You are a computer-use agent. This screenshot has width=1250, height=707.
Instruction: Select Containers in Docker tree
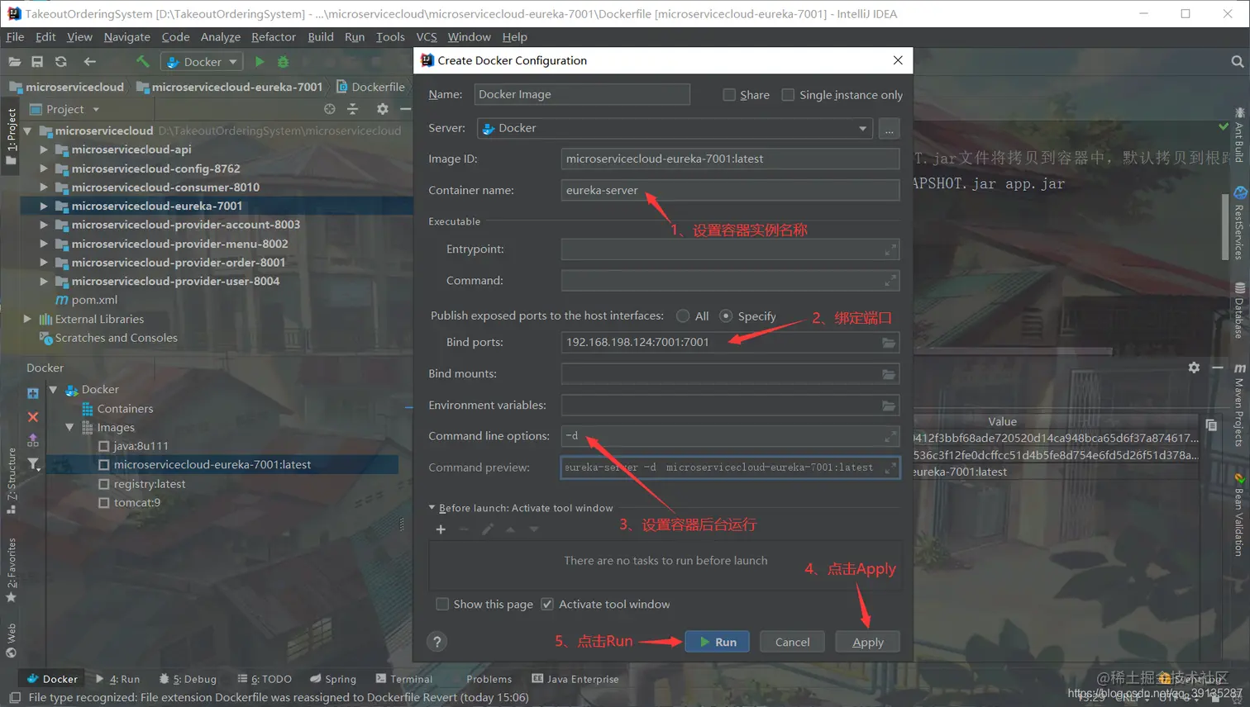(125, 409)
